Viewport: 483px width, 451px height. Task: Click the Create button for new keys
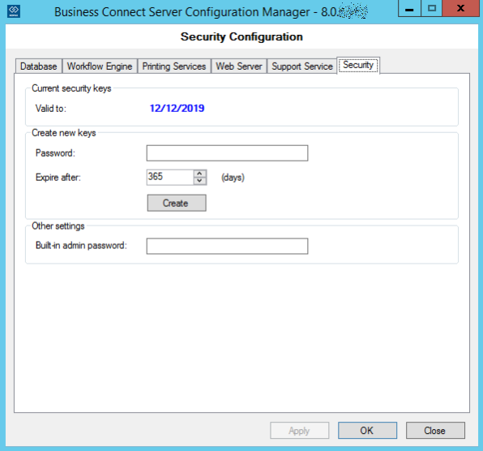177,203
